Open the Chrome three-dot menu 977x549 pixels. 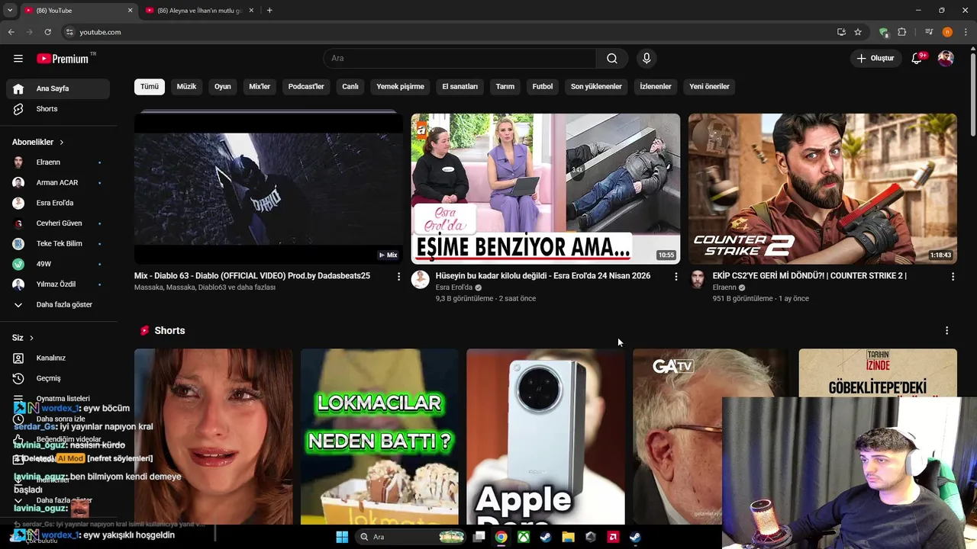966,32
